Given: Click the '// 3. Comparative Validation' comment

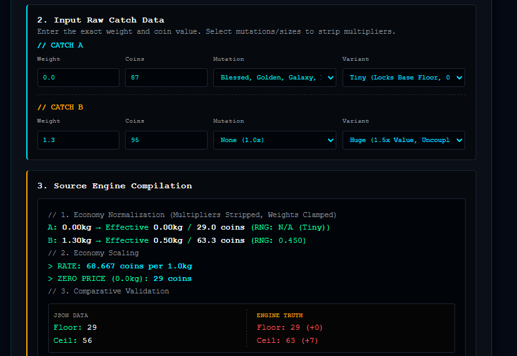Looking at the screenshot, I should [x=109, y=291].
